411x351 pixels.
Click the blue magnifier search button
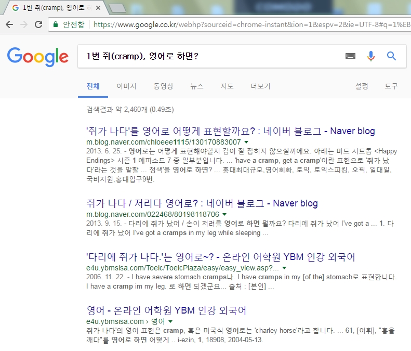[x=392, y=56]
